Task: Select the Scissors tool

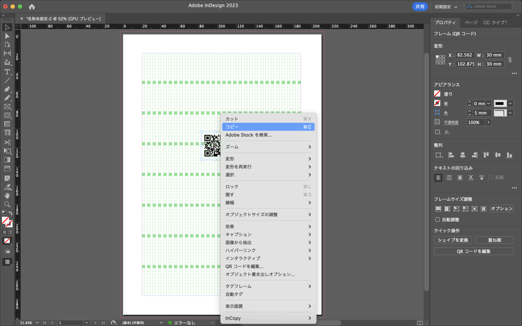Action: 7,142
